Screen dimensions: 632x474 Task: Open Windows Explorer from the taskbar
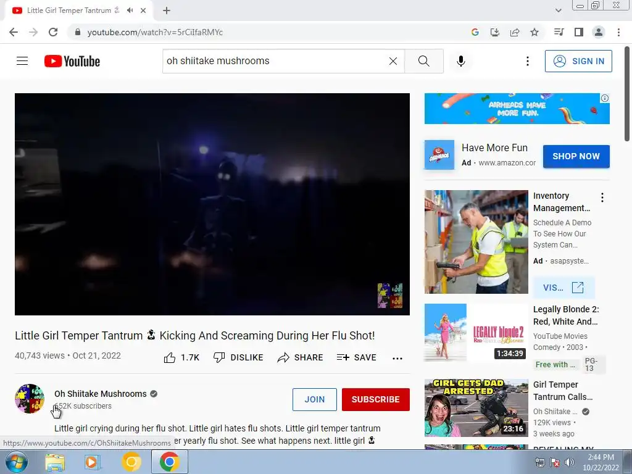[x=55, y=462]
